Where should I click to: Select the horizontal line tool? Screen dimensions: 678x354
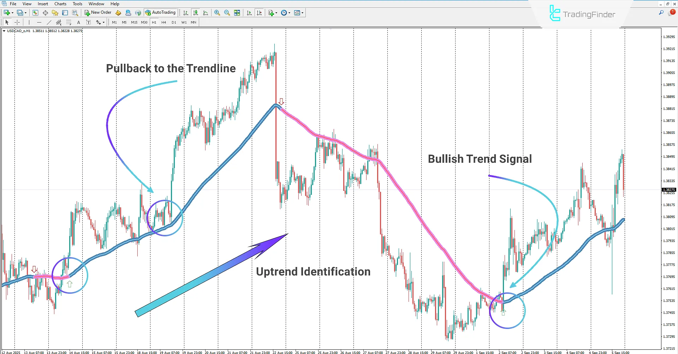pos(39,22)
